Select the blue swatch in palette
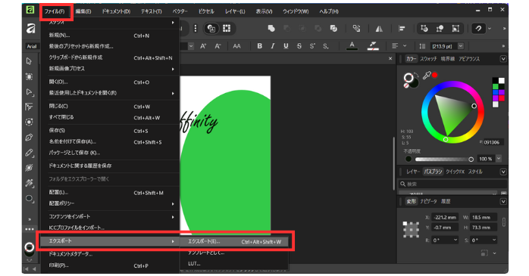The image size is (529, 276). (495, 92)
